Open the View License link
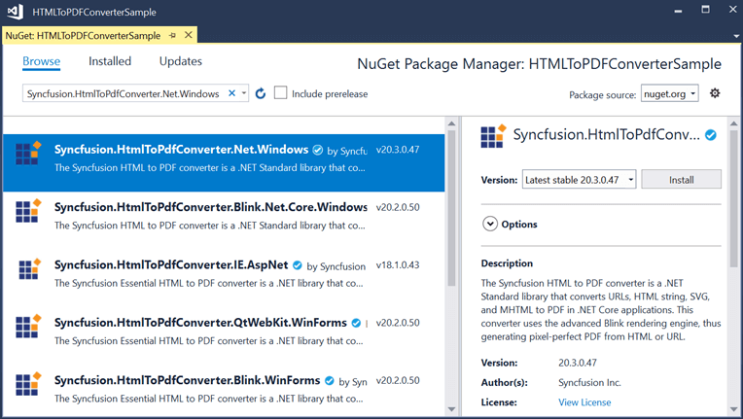Screen dimensions: 743x419 point(584,402)
